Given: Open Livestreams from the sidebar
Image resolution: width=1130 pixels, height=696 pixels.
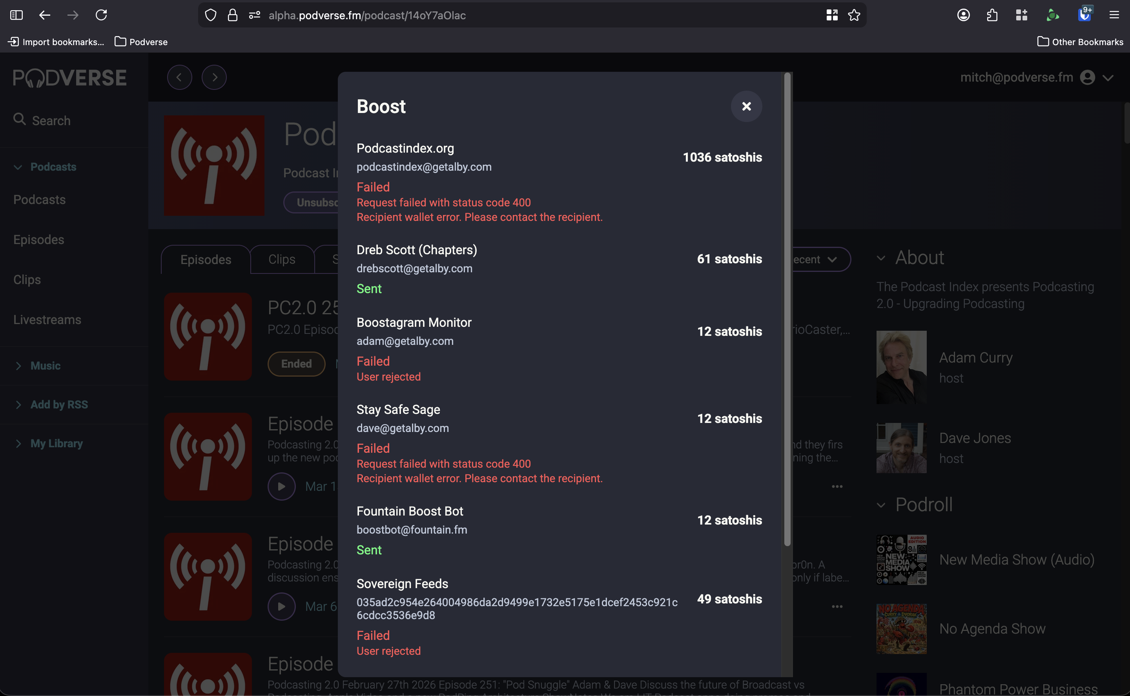Looking at the screenshot, I should click(47, 319).
